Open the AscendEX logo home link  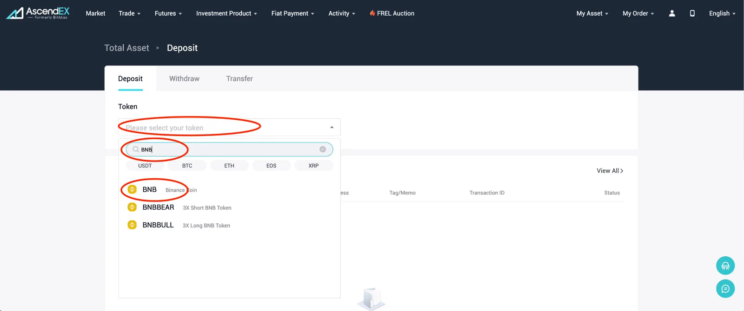38,13
